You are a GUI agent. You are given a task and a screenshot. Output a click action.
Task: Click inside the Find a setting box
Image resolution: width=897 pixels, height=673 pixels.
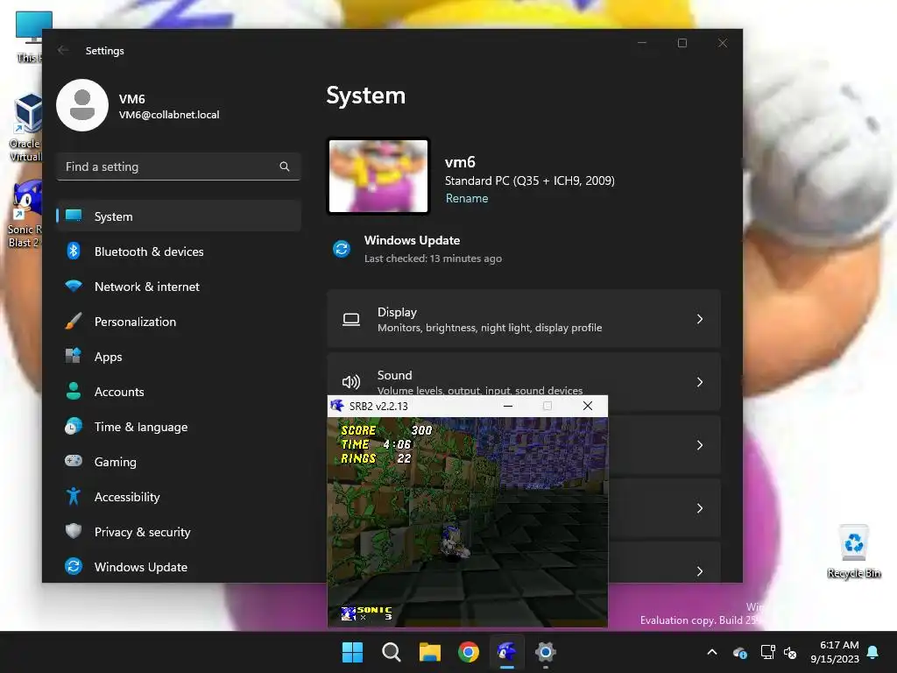[x=179, y=166]
